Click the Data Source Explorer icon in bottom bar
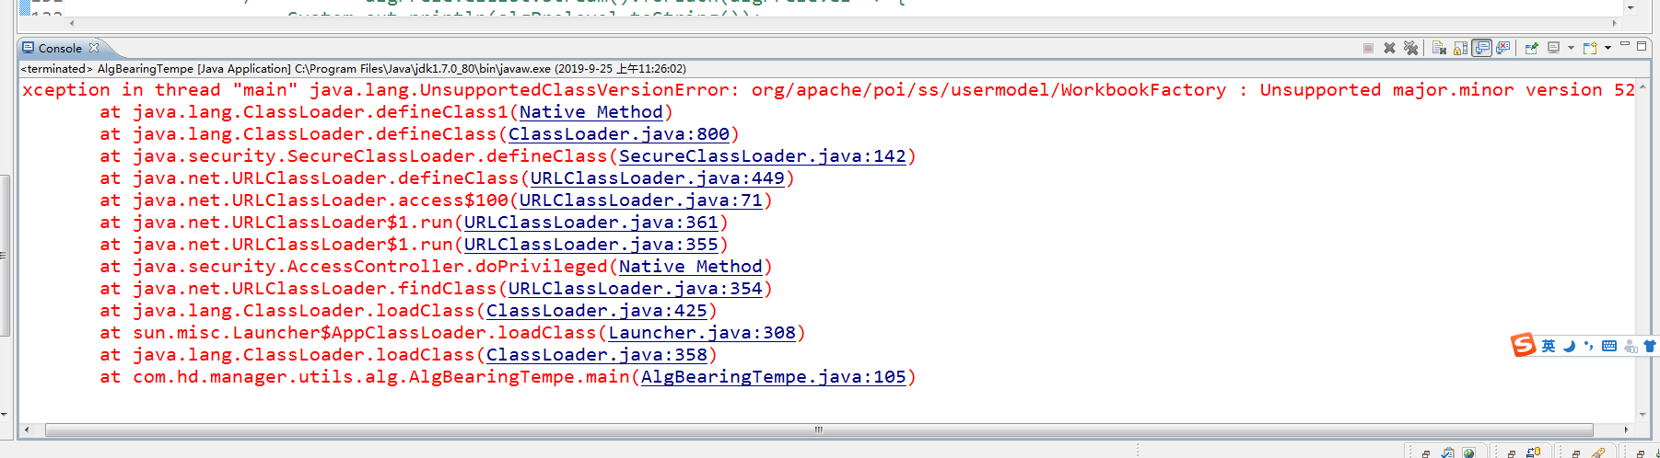 pos(1533,452)
